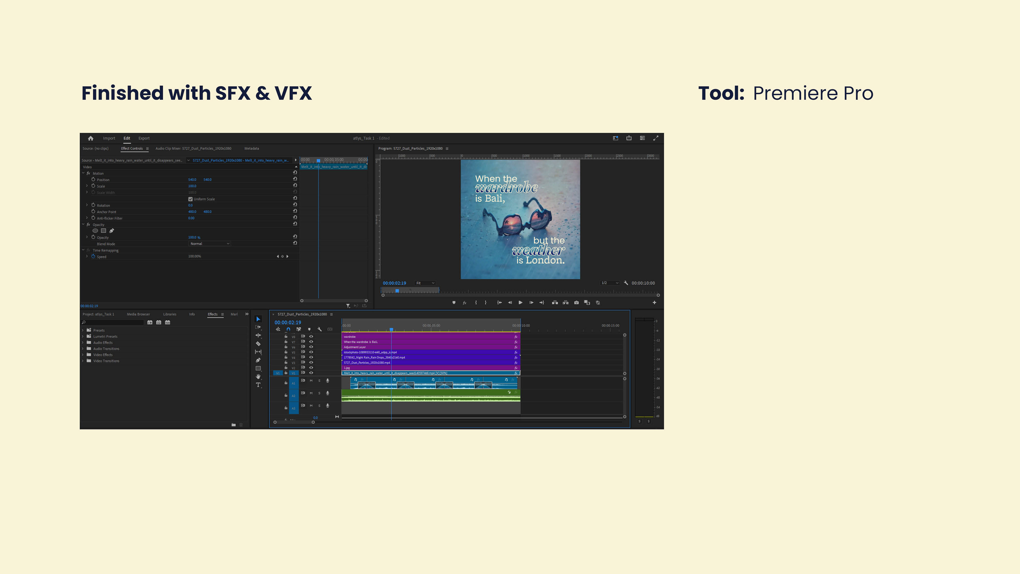The height and width of the screenshot is (574, 1020).
Task: Select the Pen tool in tools panel
Action: [258, 360]
